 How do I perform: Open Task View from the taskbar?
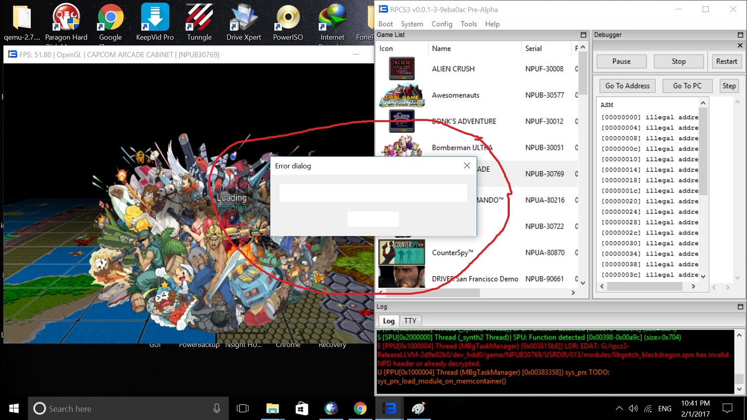[243, 408]
